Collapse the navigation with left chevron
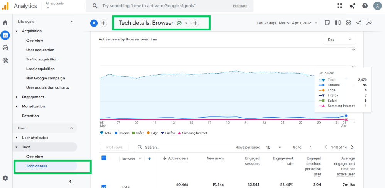The image size is (385, 188). tap(70, 181)
